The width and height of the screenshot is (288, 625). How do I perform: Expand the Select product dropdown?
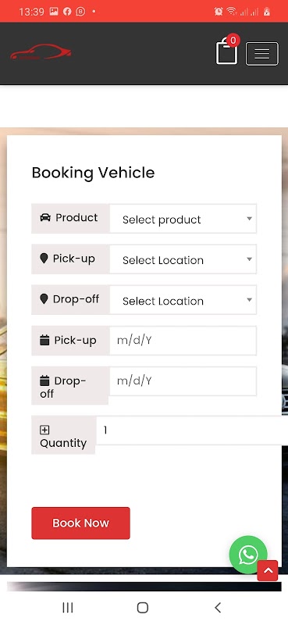183,219
